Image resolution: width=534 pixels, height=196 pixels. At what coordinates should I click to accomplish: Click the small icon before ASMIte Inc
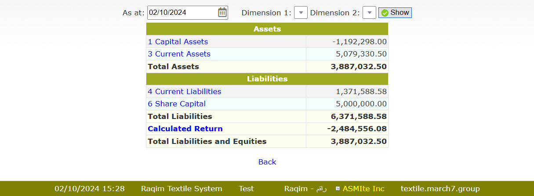(337, 189)
